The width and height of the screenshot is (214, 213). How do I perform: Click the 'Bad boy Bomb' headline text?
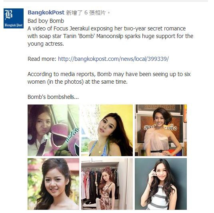click(x=46, y=21)
